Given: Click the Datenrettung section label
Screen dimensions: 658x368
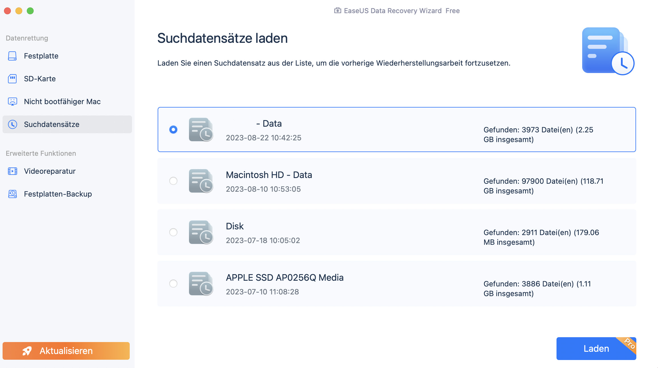Looking at the screenshot, I should (x=27, y=38).
